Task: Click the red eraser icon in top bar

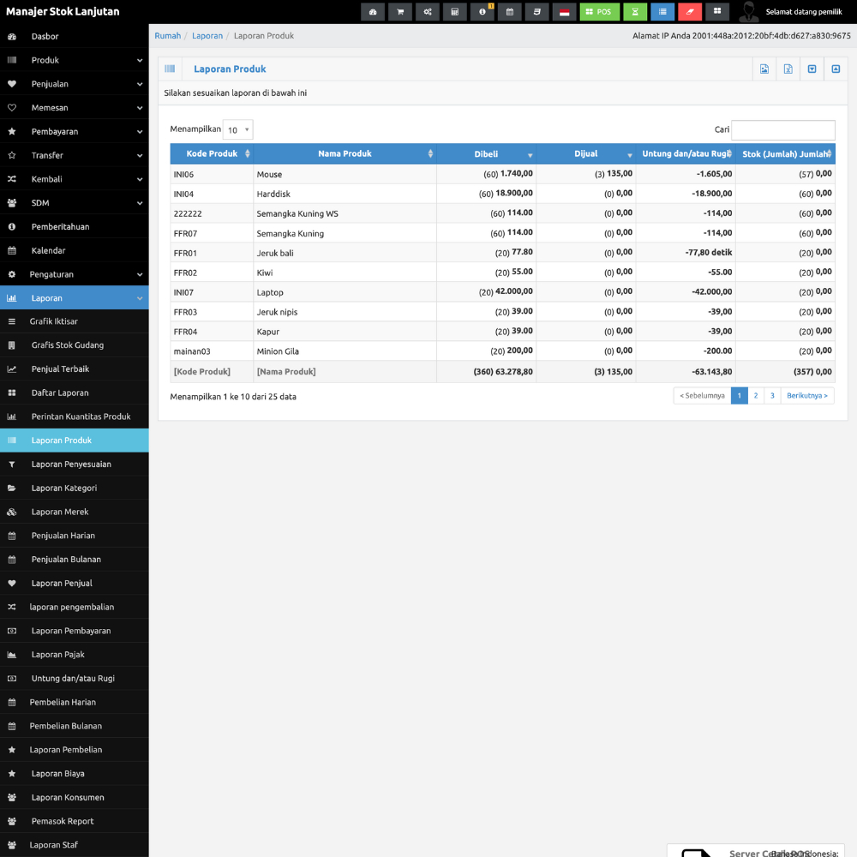Action: (x=690, y=12)
